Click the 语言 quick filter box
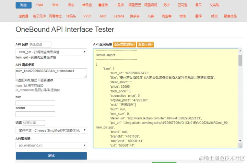The width and height of the screenshot is (247, 163). coord(34,123)
